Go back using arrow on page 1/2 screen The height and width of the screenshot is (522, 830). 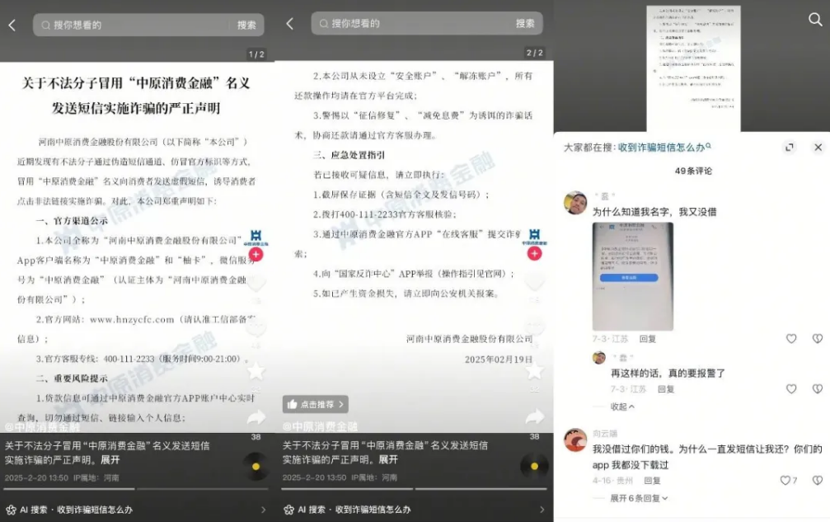click(12, 25)
